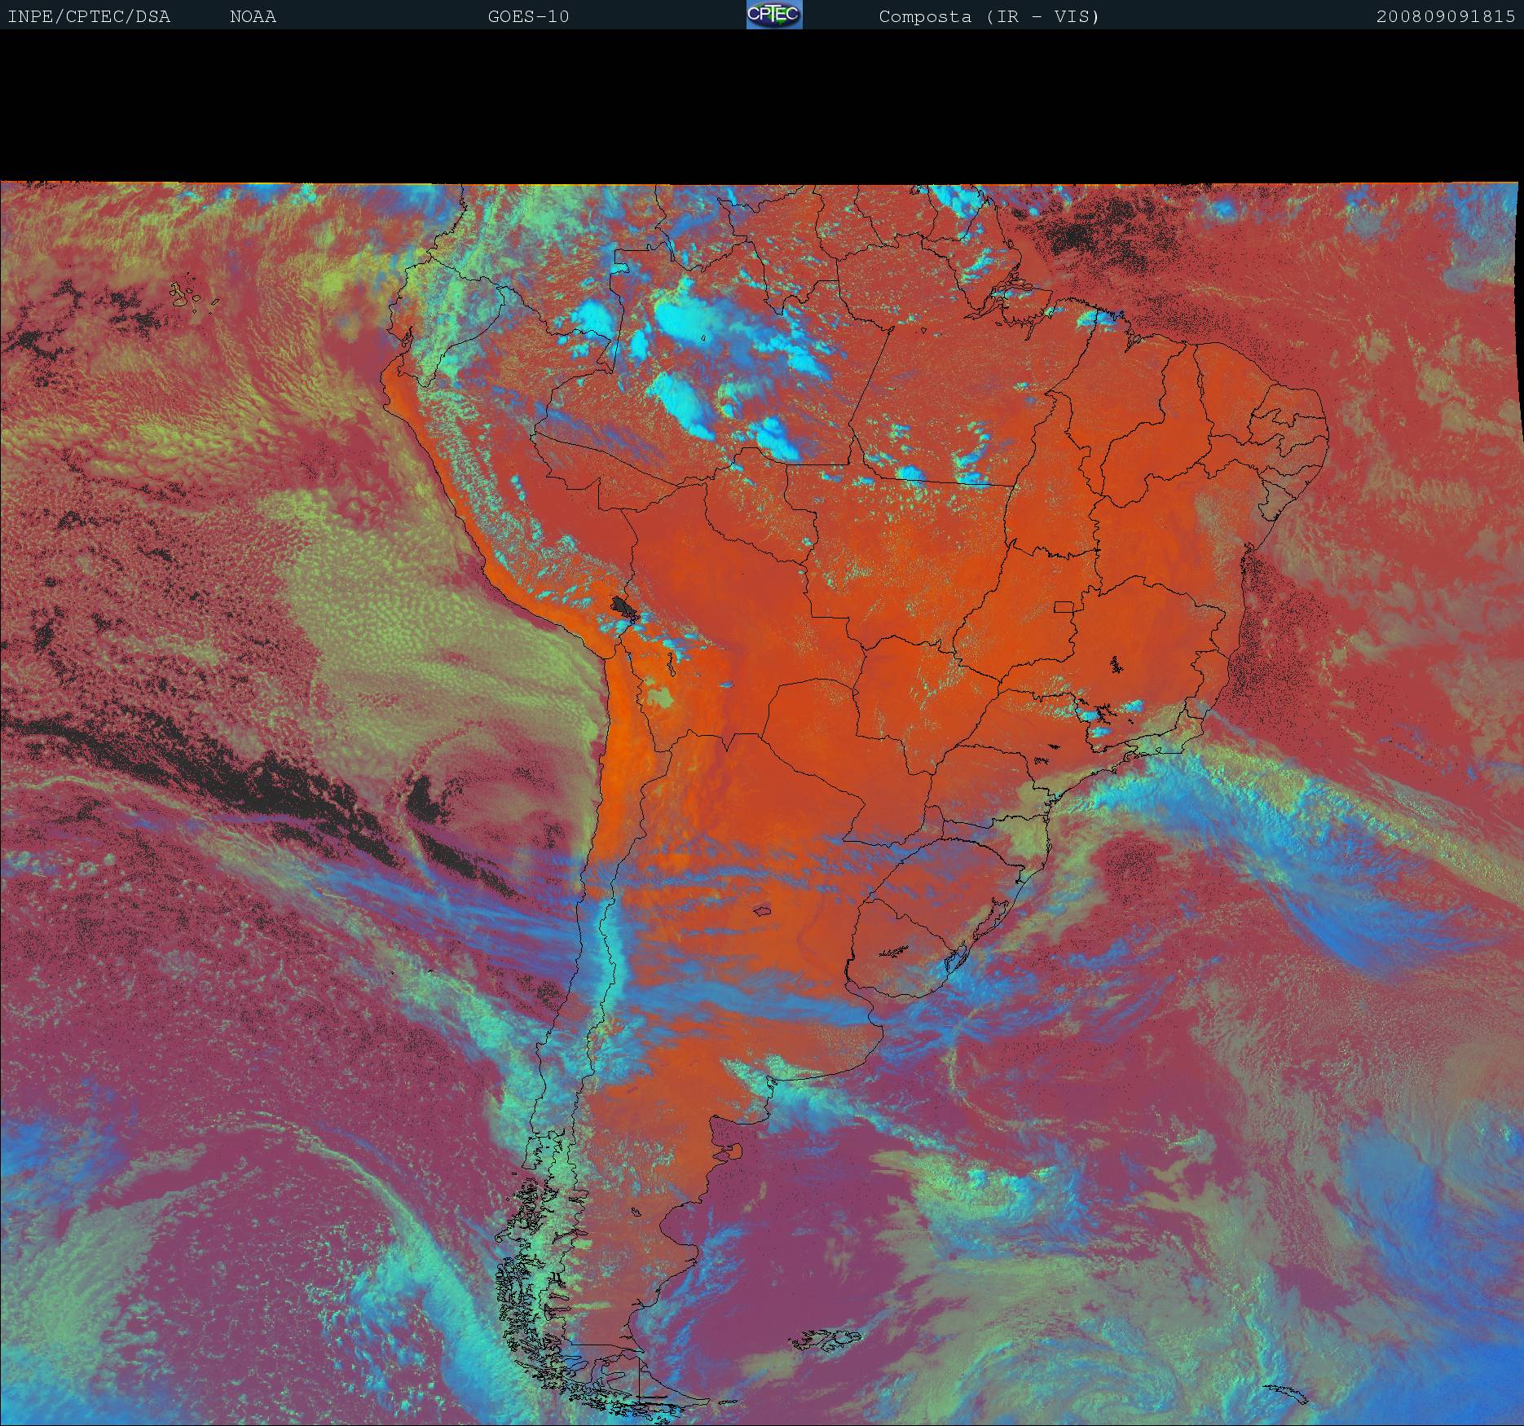Click the Distrito Federal rectangle in Brazil

pyautogui.click(x=1064, y=607)
